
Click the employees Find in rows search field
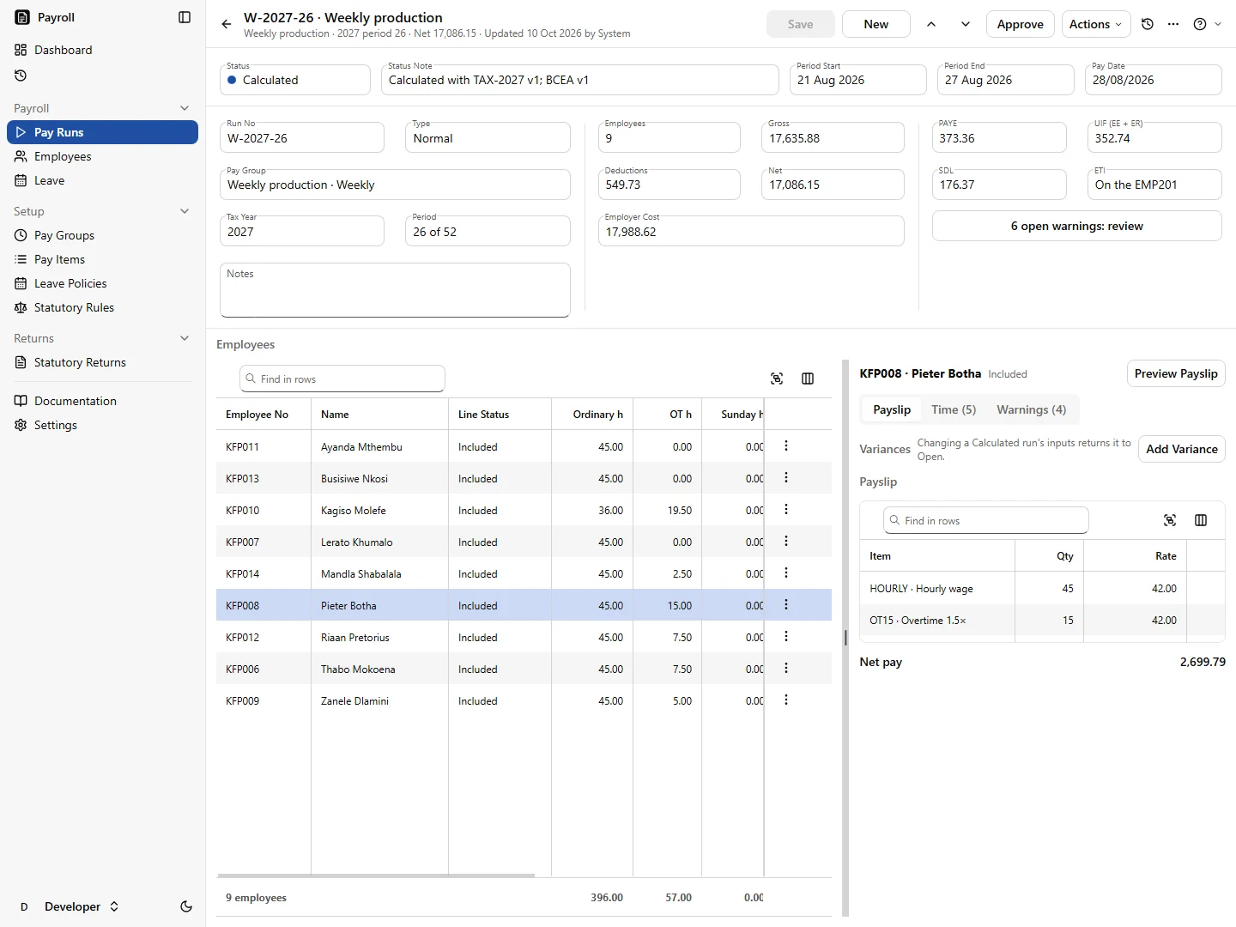coord(342,379)
